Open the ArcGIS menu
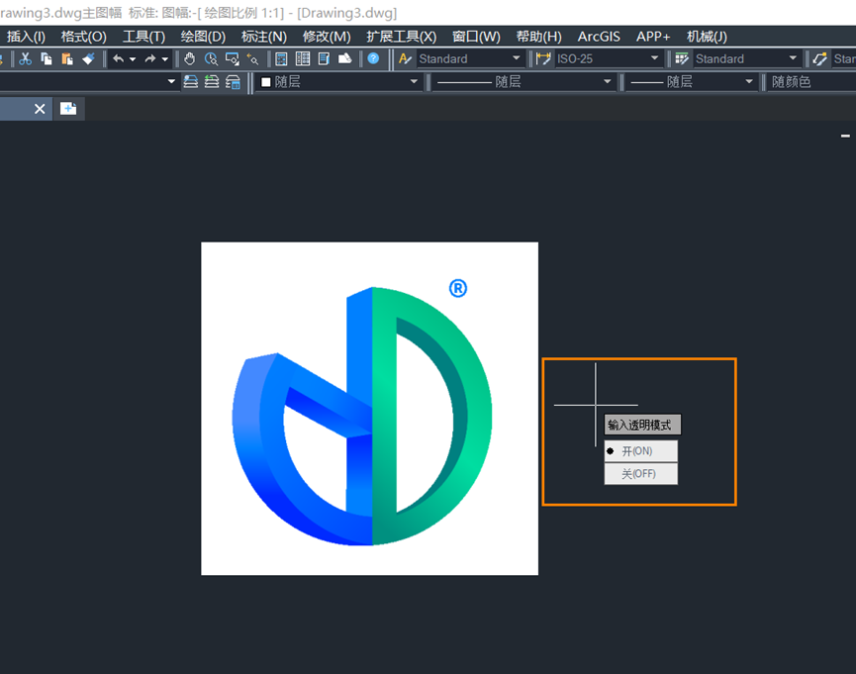The image size is (856, 674). pos(599,37)
